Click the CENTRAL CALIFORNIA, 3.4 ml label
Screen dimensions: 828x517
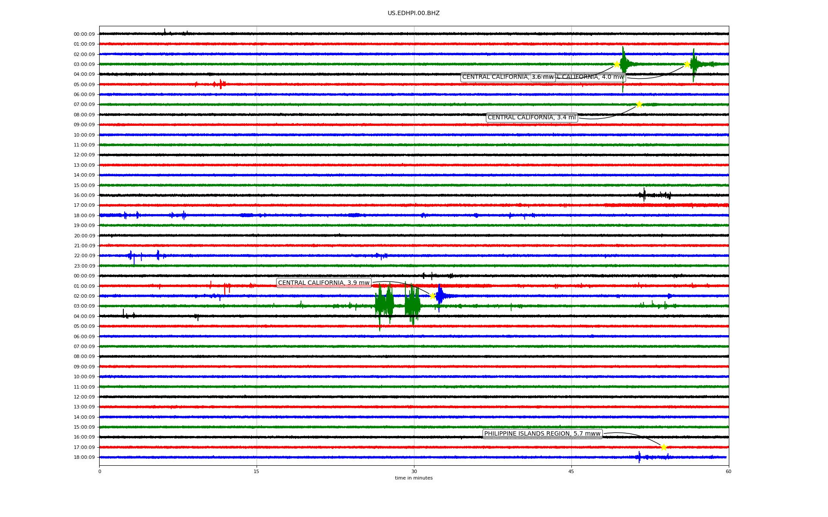(x=532, y=118)
